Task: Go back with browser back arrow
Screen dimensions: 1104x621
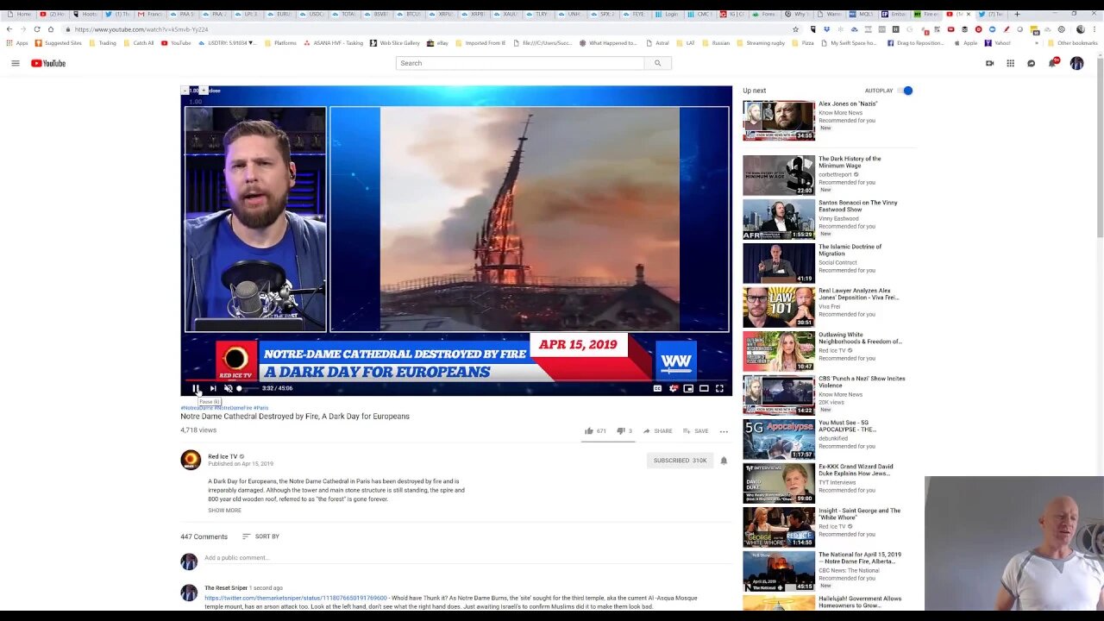Action: pyautogui.click(x=9, y=29)
